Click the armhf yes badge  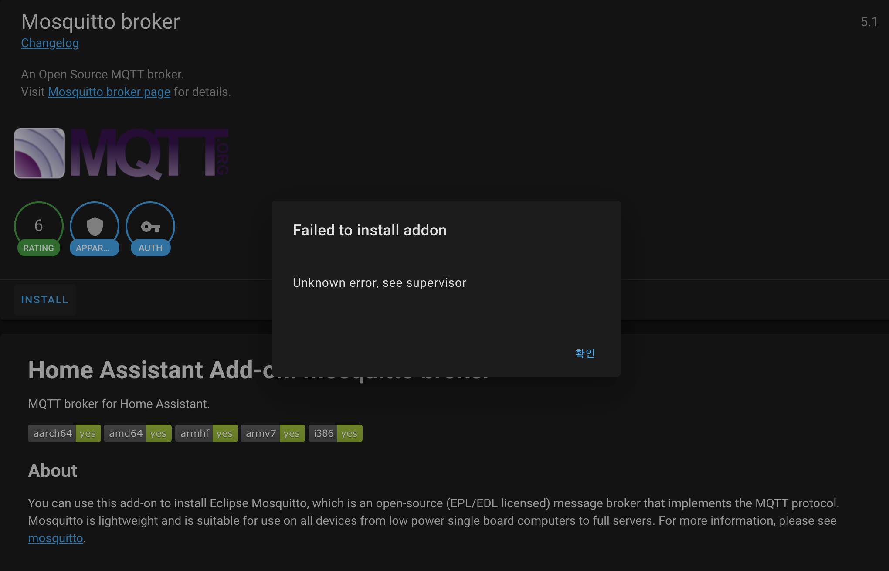[x=206, y=433]
